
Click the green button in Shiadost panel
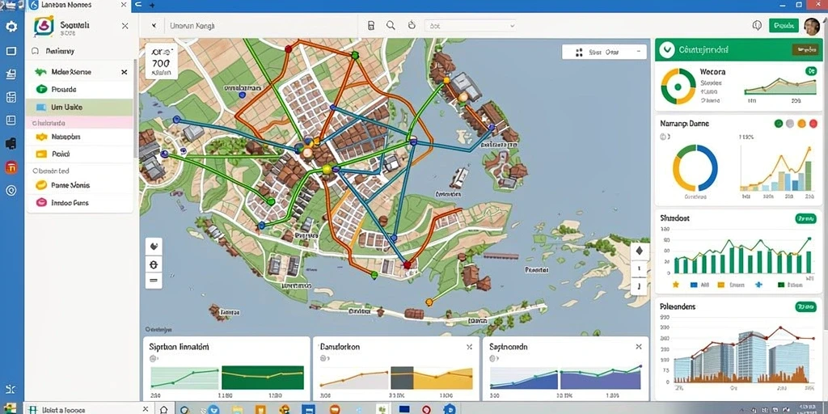(805, 218)
